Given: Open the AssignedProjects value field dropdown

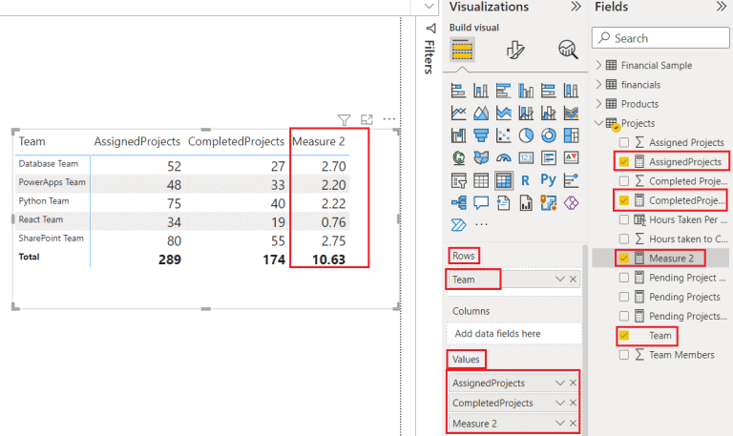Looking at the screenshot, I should [x=560, y=383].
